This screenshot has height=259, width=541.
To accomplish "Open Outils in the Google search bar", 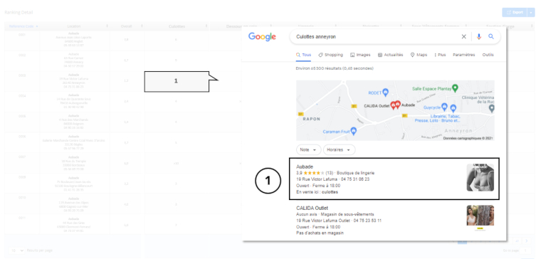I will coord(488,55).
